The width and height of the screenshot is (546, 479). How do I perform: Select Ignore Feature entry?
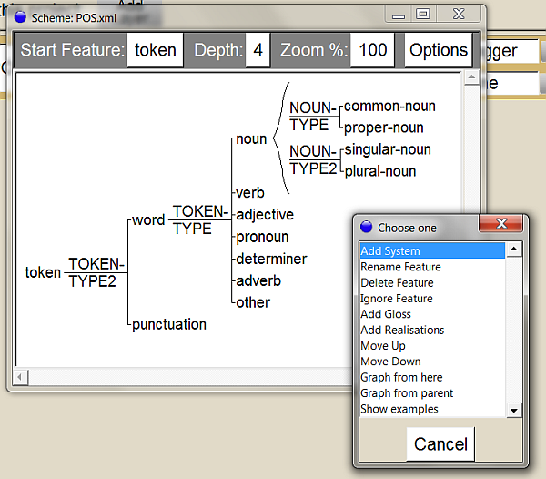432,298
